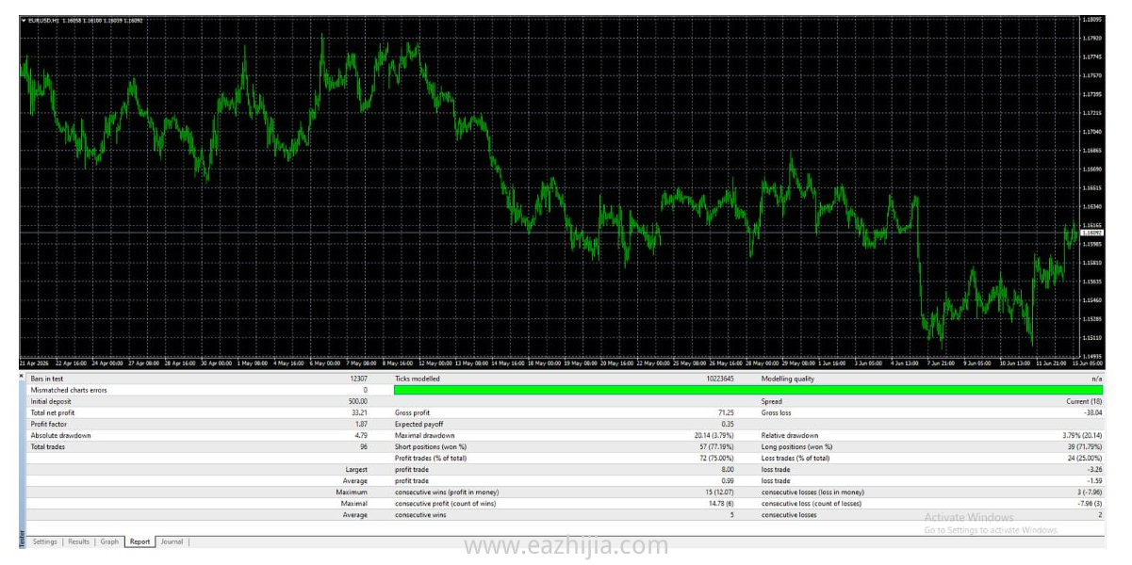Click the profit factor value 1.87

click(360, 424)
